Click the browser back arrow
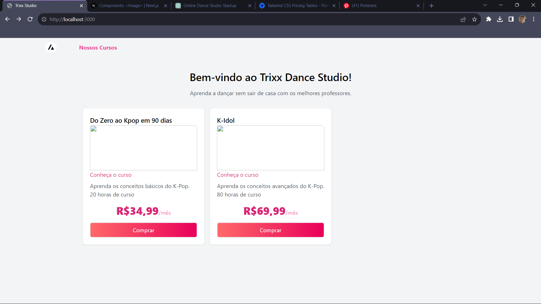The image size is (541, 304). (8, 19)
